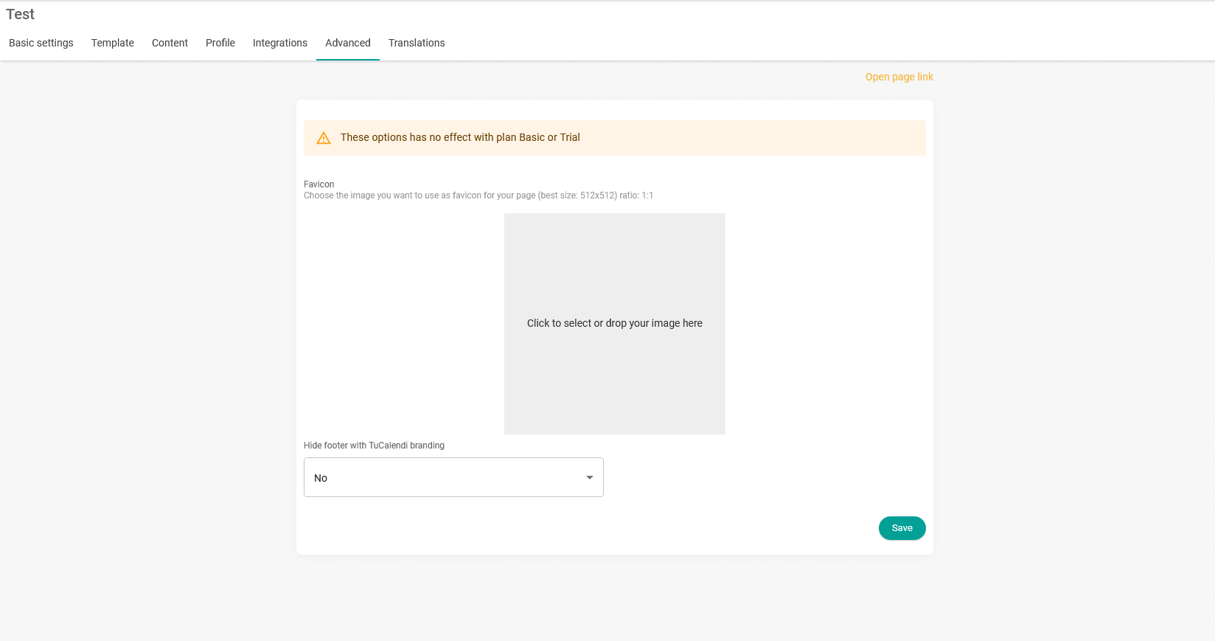The image size is (1215, 641).
Task: Click the Favicon field label
Action: pyautogui.click(x=318, y=184)
